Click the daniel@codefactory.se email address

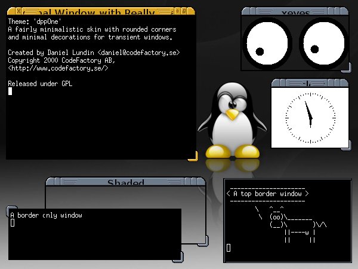(x=138, y=53)
